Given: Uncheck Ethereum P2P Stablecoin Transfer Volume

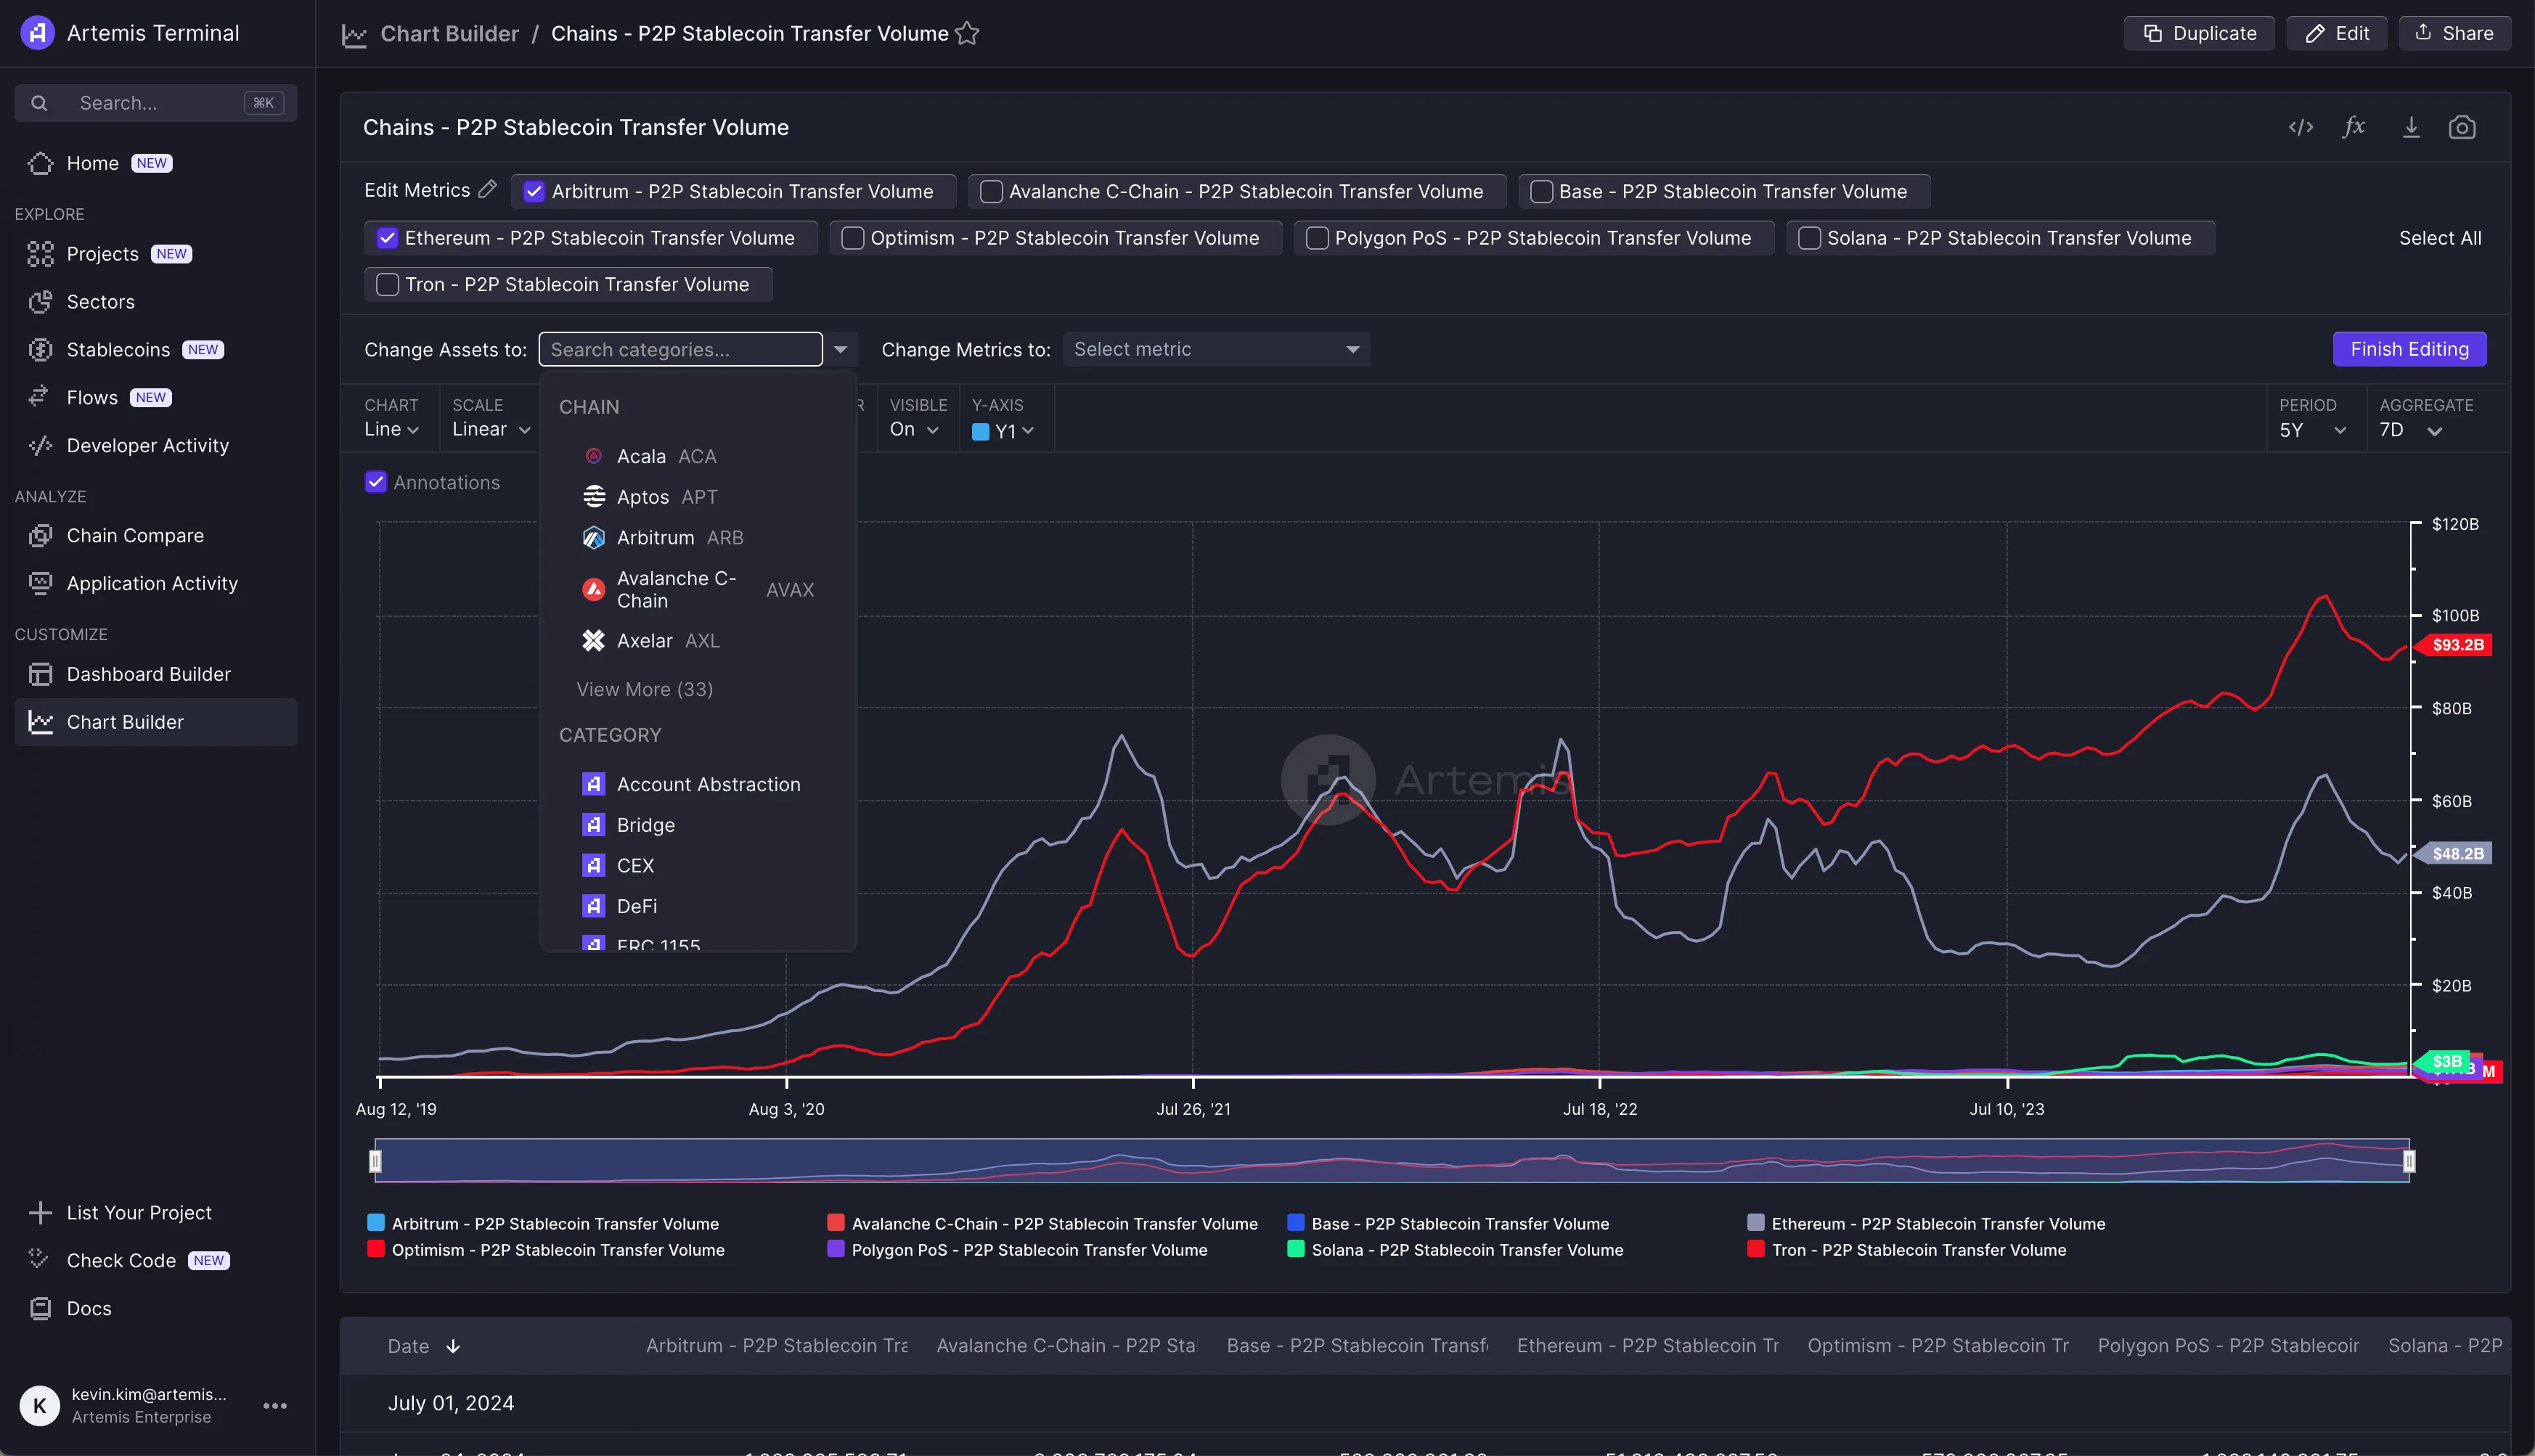Looking at the screenshot, I should click(x=387, y=238).
